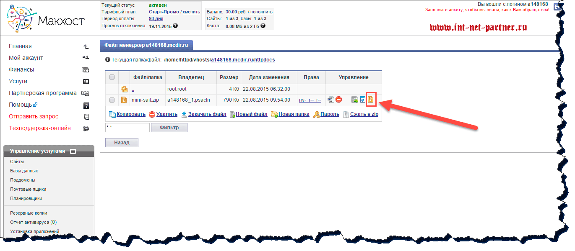Click the green-arrow move icon for mini-sait.zip
Viewport: 575px width, 251px height.
point(355,100)
